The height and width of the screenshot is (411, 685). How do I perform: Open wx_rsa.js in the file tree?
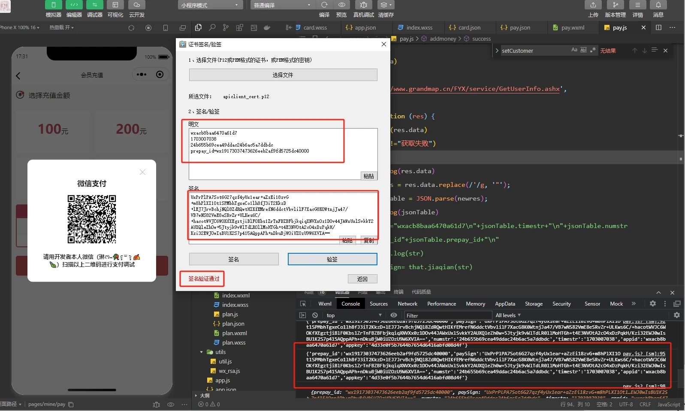229,371
